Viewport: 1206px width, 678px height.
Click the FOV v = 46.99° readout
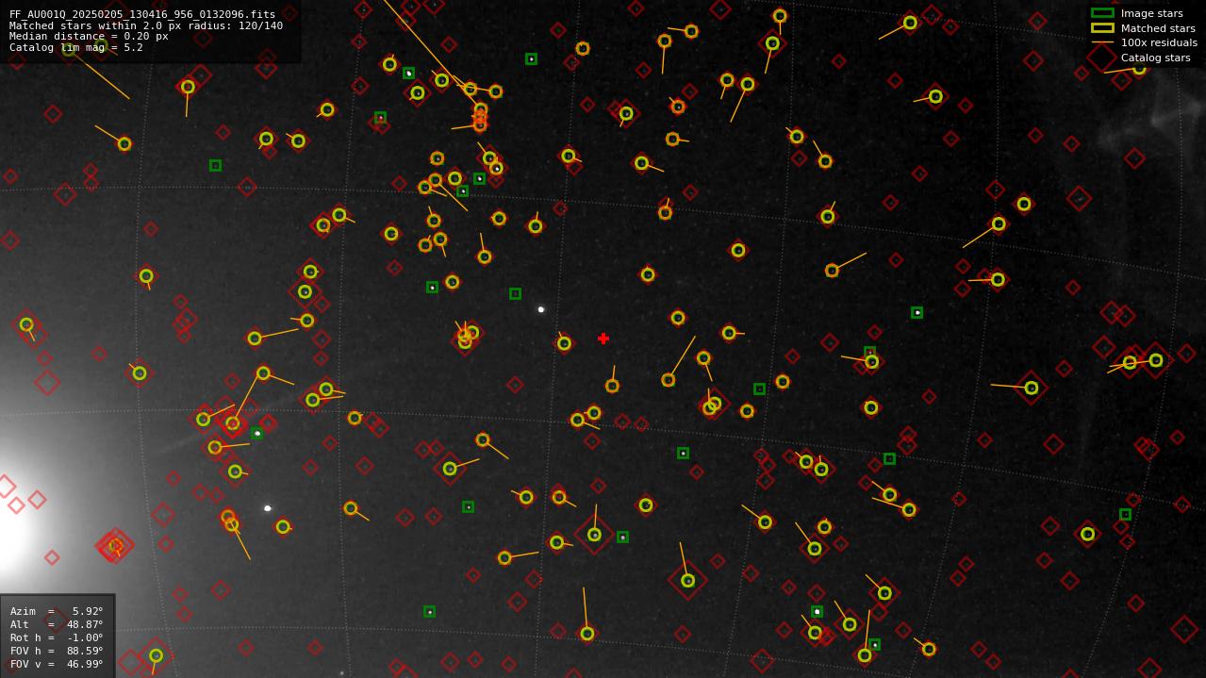coord(57,664)
